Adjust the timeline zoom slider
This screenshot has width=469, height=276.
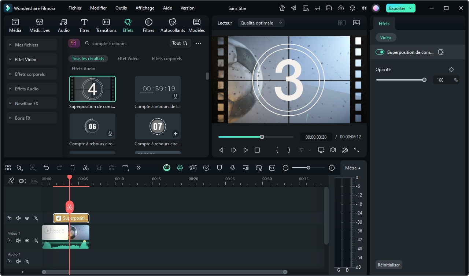click(309, 168)
